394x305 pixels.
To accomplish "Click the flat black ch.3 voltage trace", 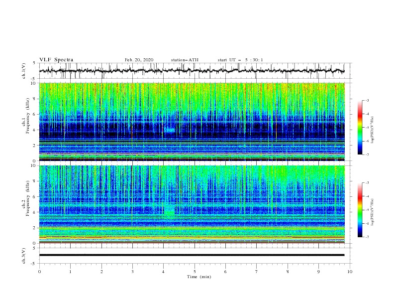I will 192,255.
